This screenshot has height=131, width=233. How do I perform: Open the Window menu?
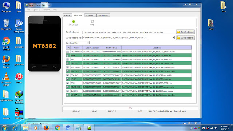point(46,9)
